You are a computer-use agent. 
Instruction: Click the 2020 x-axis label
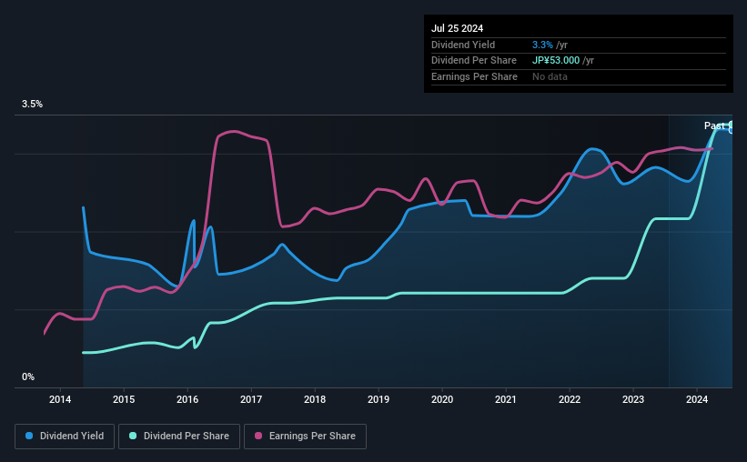(442, 399)
